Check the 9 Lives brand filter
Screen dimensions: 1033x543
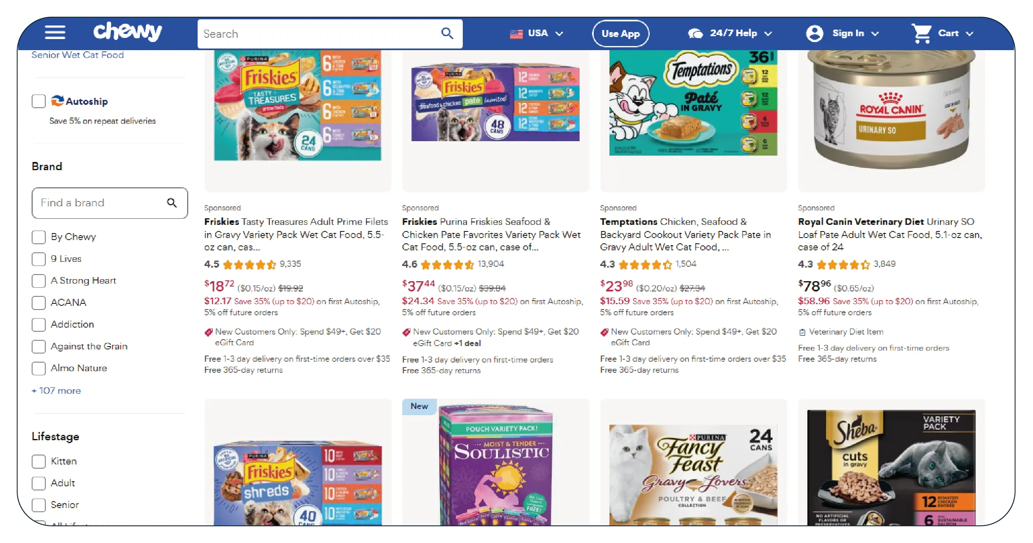pyautogui.click(x=39, y=259)
